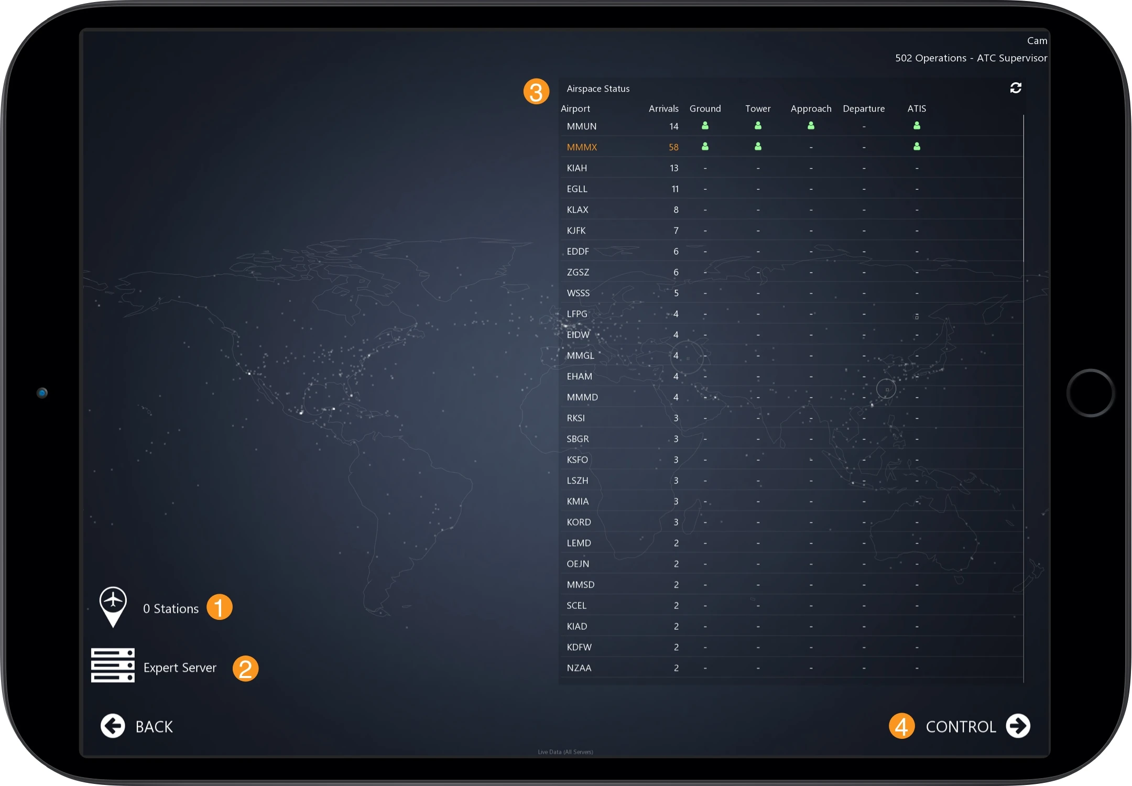Select MMMX ATIS controller icon

click(917, 147)
